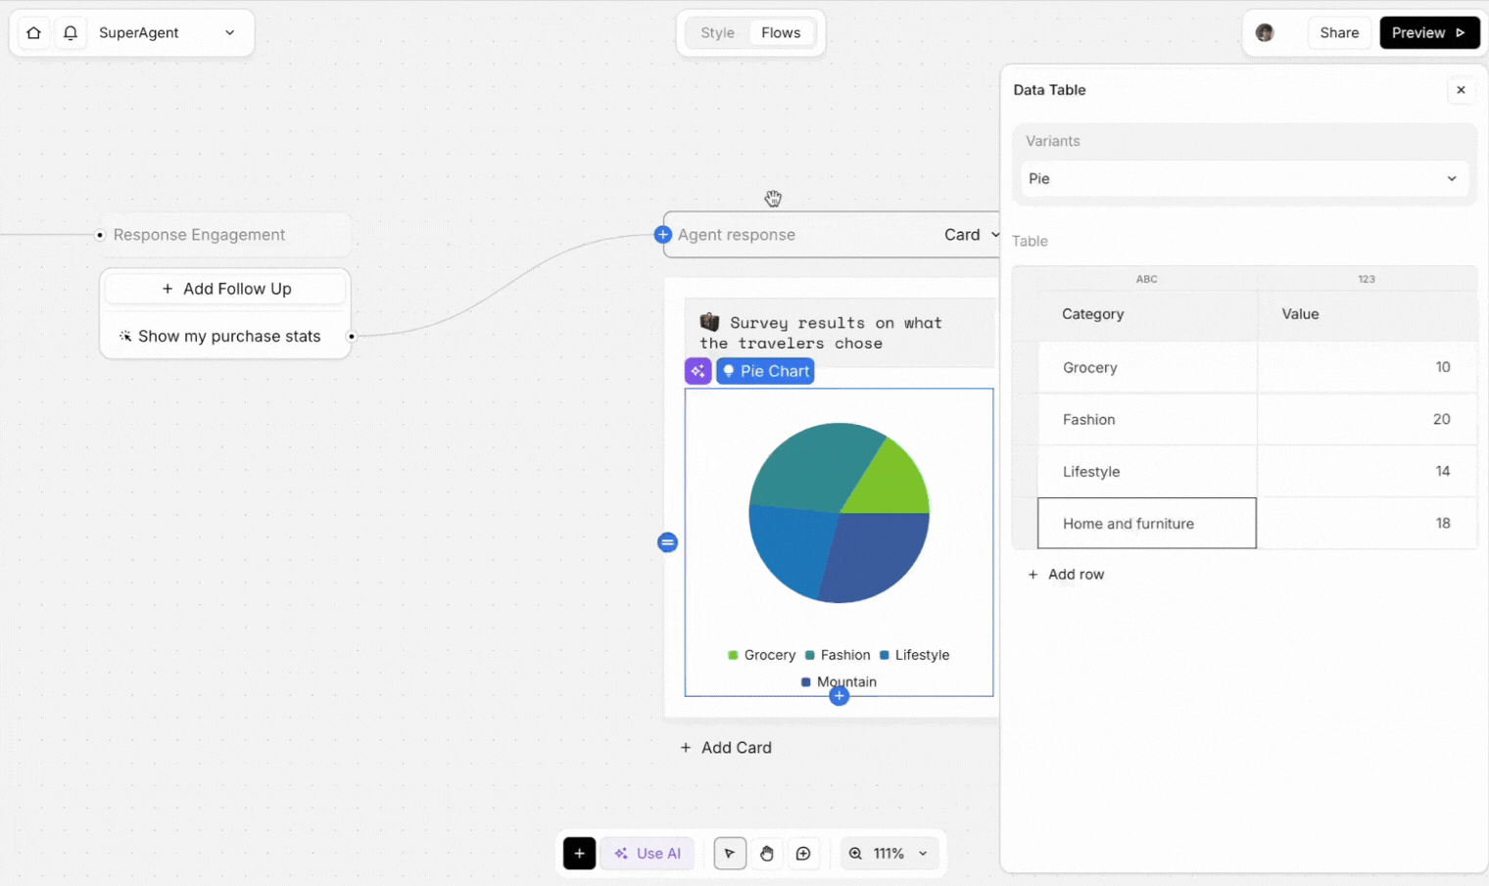This screenshot has width=1489, height=886.
Task: Click Add Card below the chart
Action: coord(726,748)
